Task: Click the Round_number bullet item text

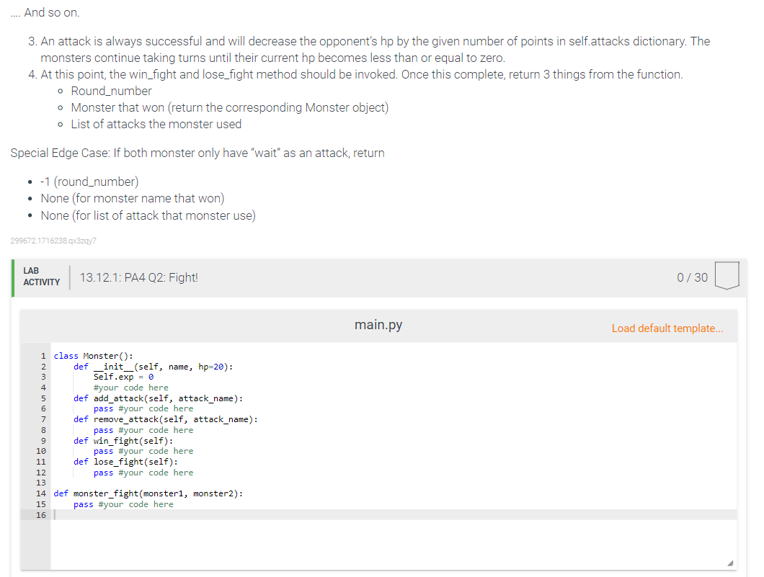Action: tap(111, 91)
